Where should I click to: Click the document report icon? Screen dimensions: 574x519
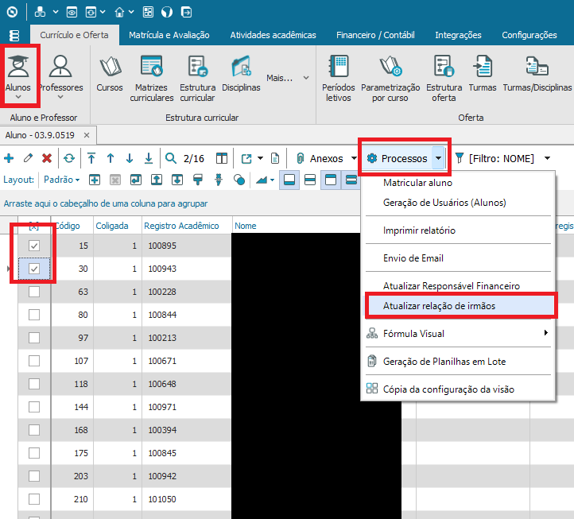point(275,158)
